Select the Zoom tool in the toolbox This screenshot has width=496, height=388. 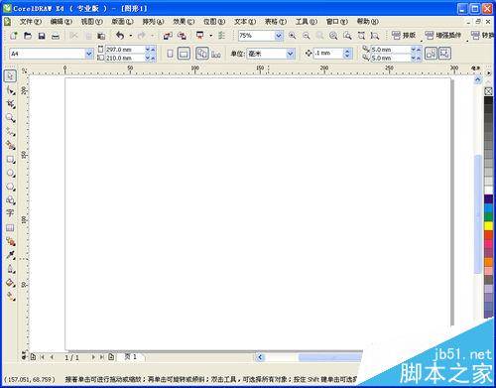[10, 118]
